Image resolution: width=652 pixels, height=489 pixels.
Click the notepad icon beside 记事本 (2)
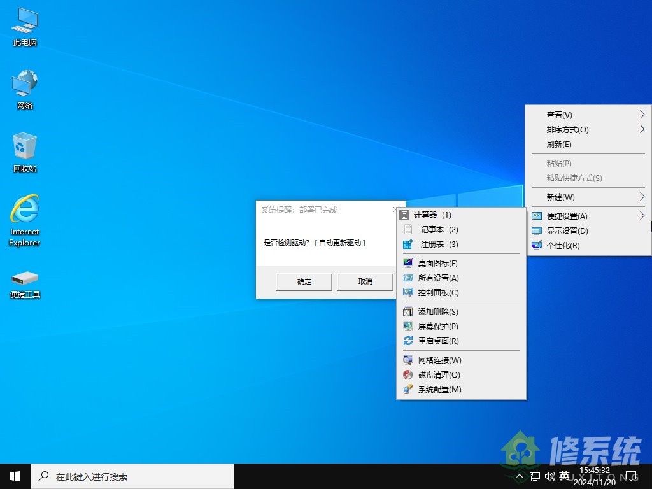coord(408,229)
